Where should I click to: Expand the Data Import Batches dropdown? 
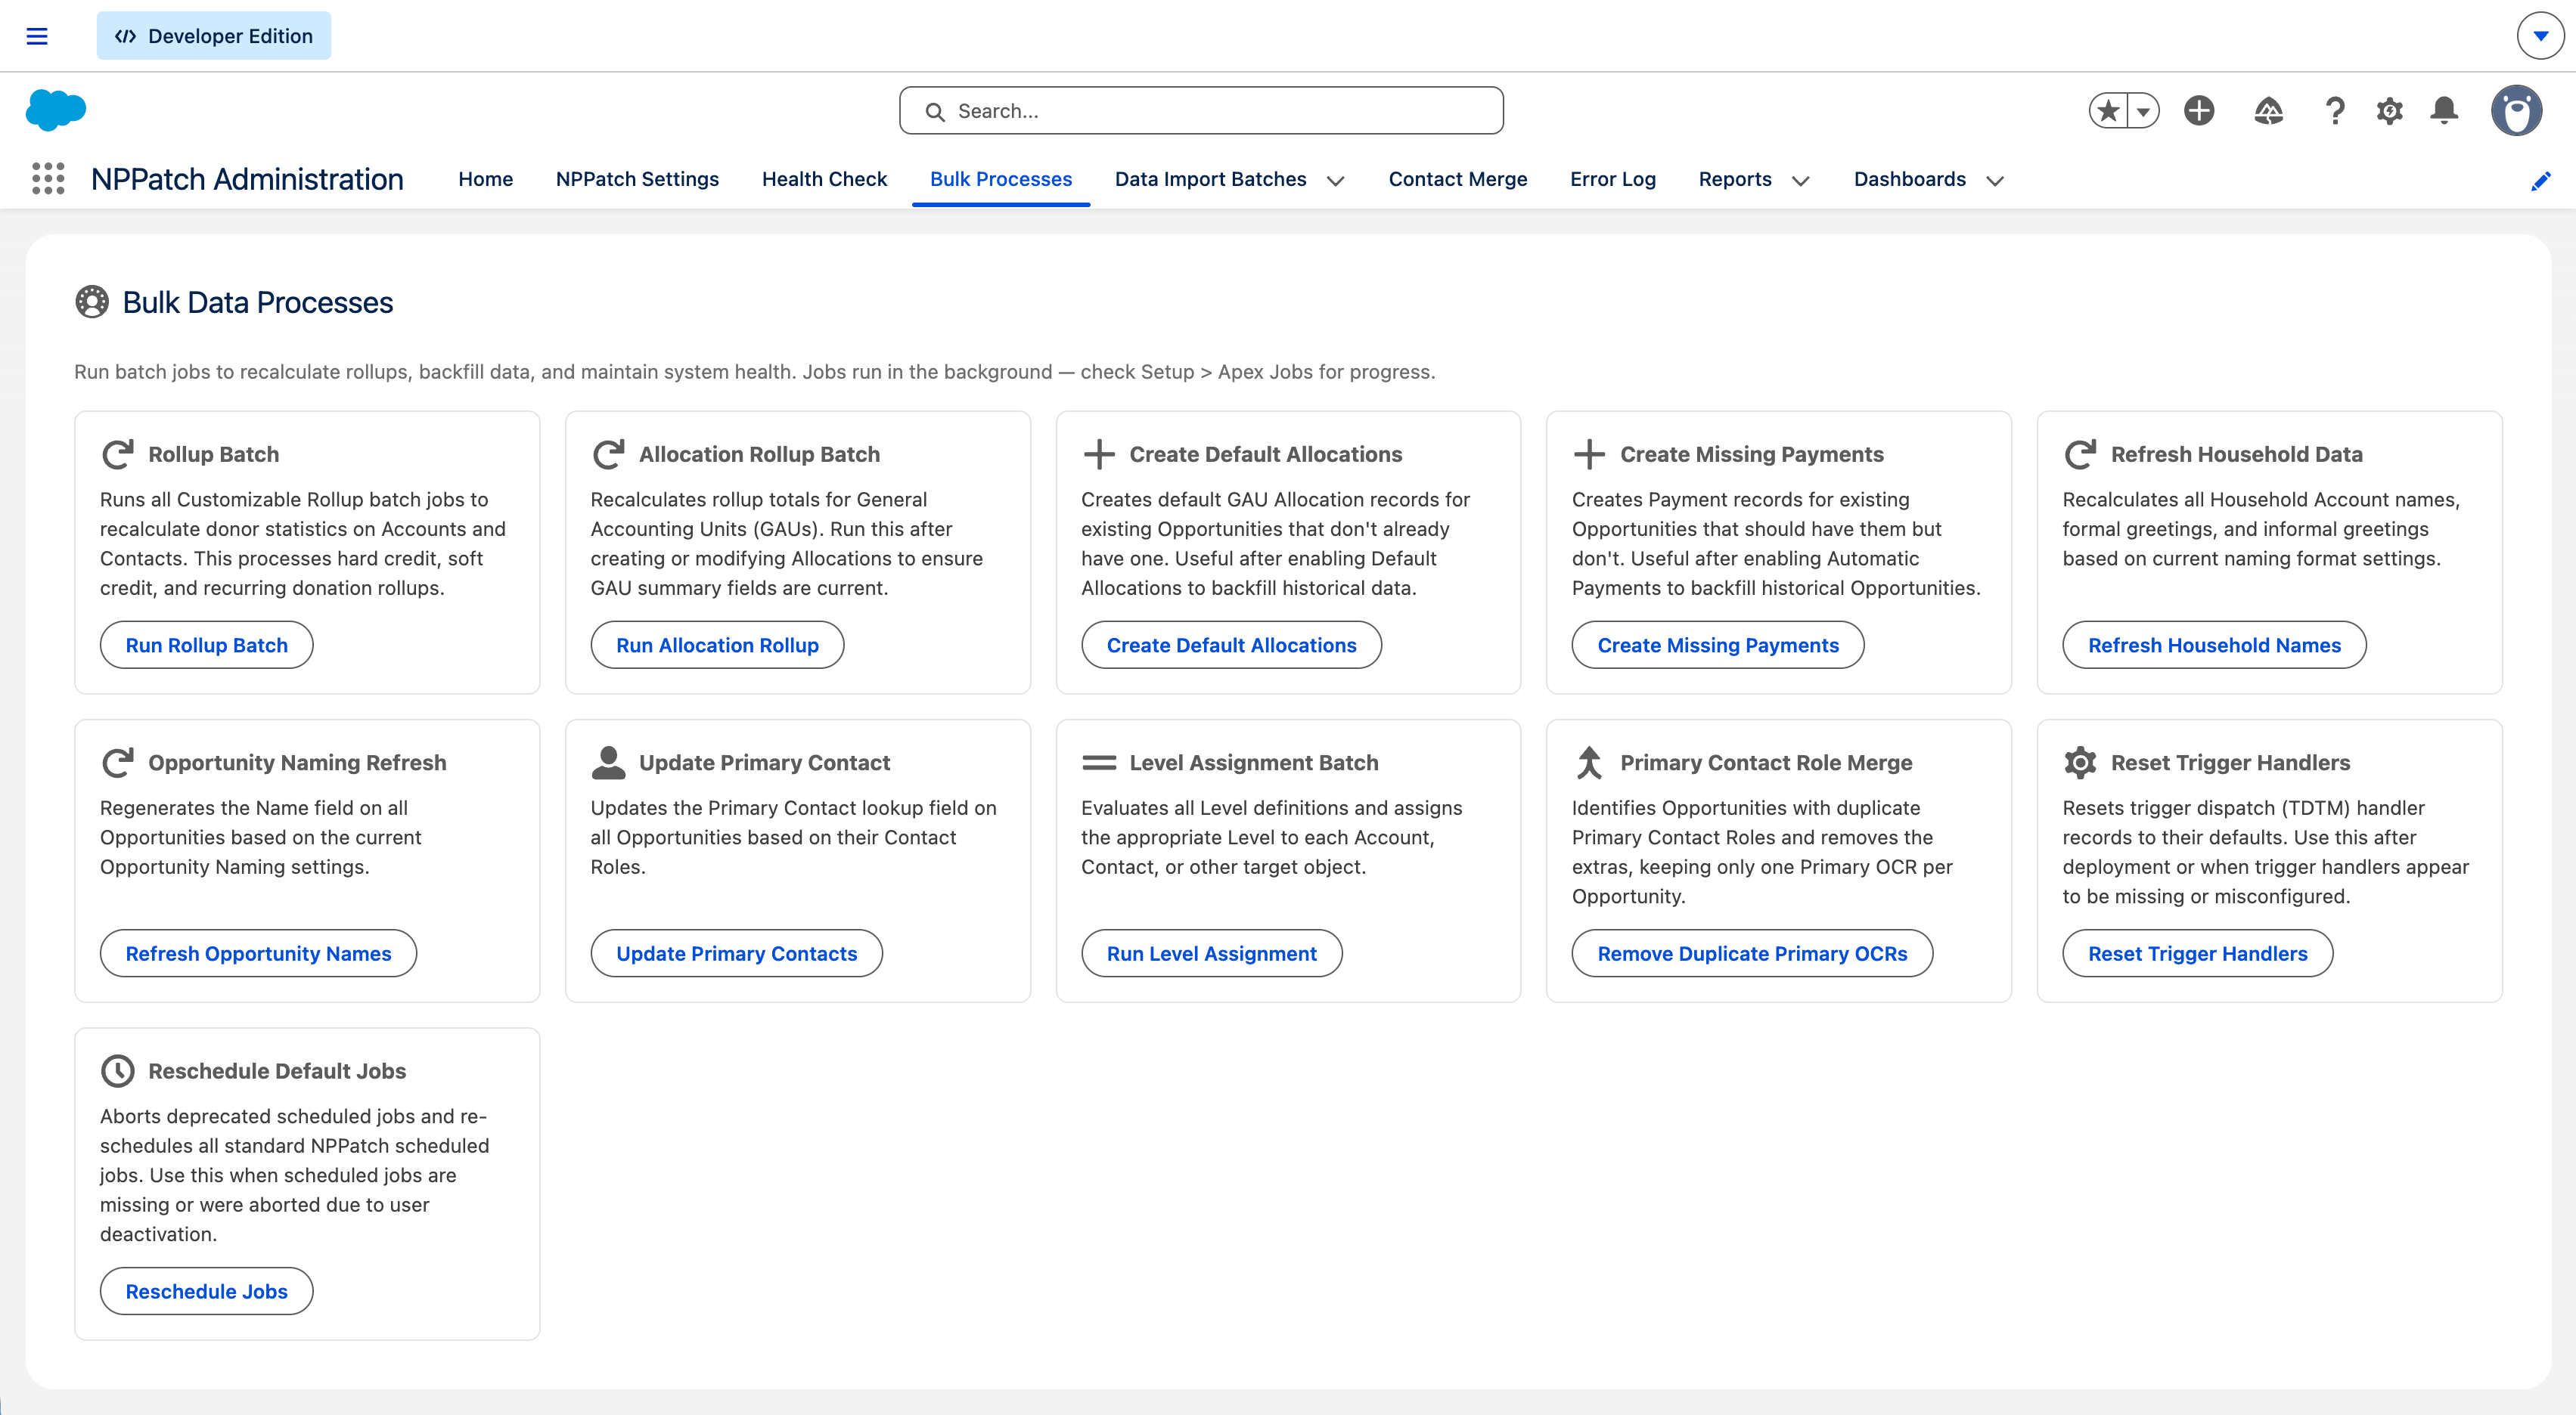(1337, 181)
